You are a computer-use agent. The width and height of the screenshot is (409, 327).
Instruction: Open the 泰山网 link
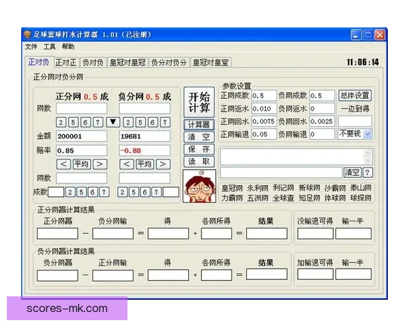coord(361,188)
